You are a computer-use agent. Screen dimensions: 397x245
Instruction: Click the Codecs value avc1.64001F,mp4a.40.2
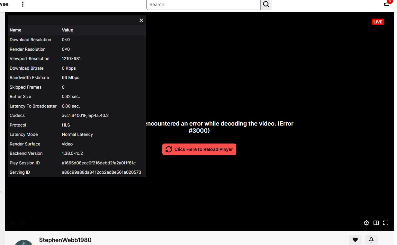[x=85, y=115]
